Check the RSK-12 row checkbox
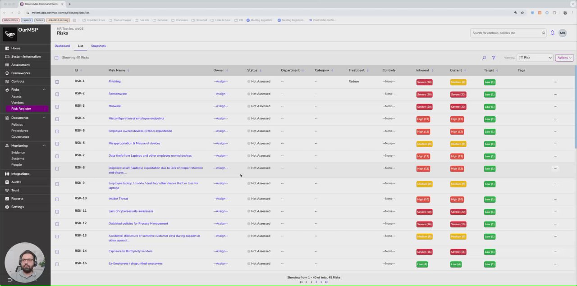The image size is (577, 286). tap(57, 224)
